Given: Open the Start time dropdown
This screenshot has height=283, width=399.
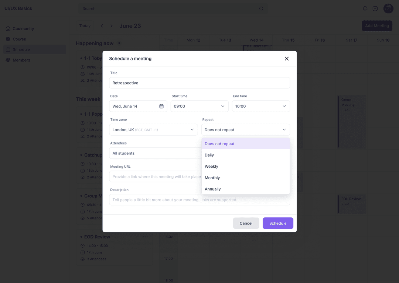Looking at the screenshot, I should 199,106.
